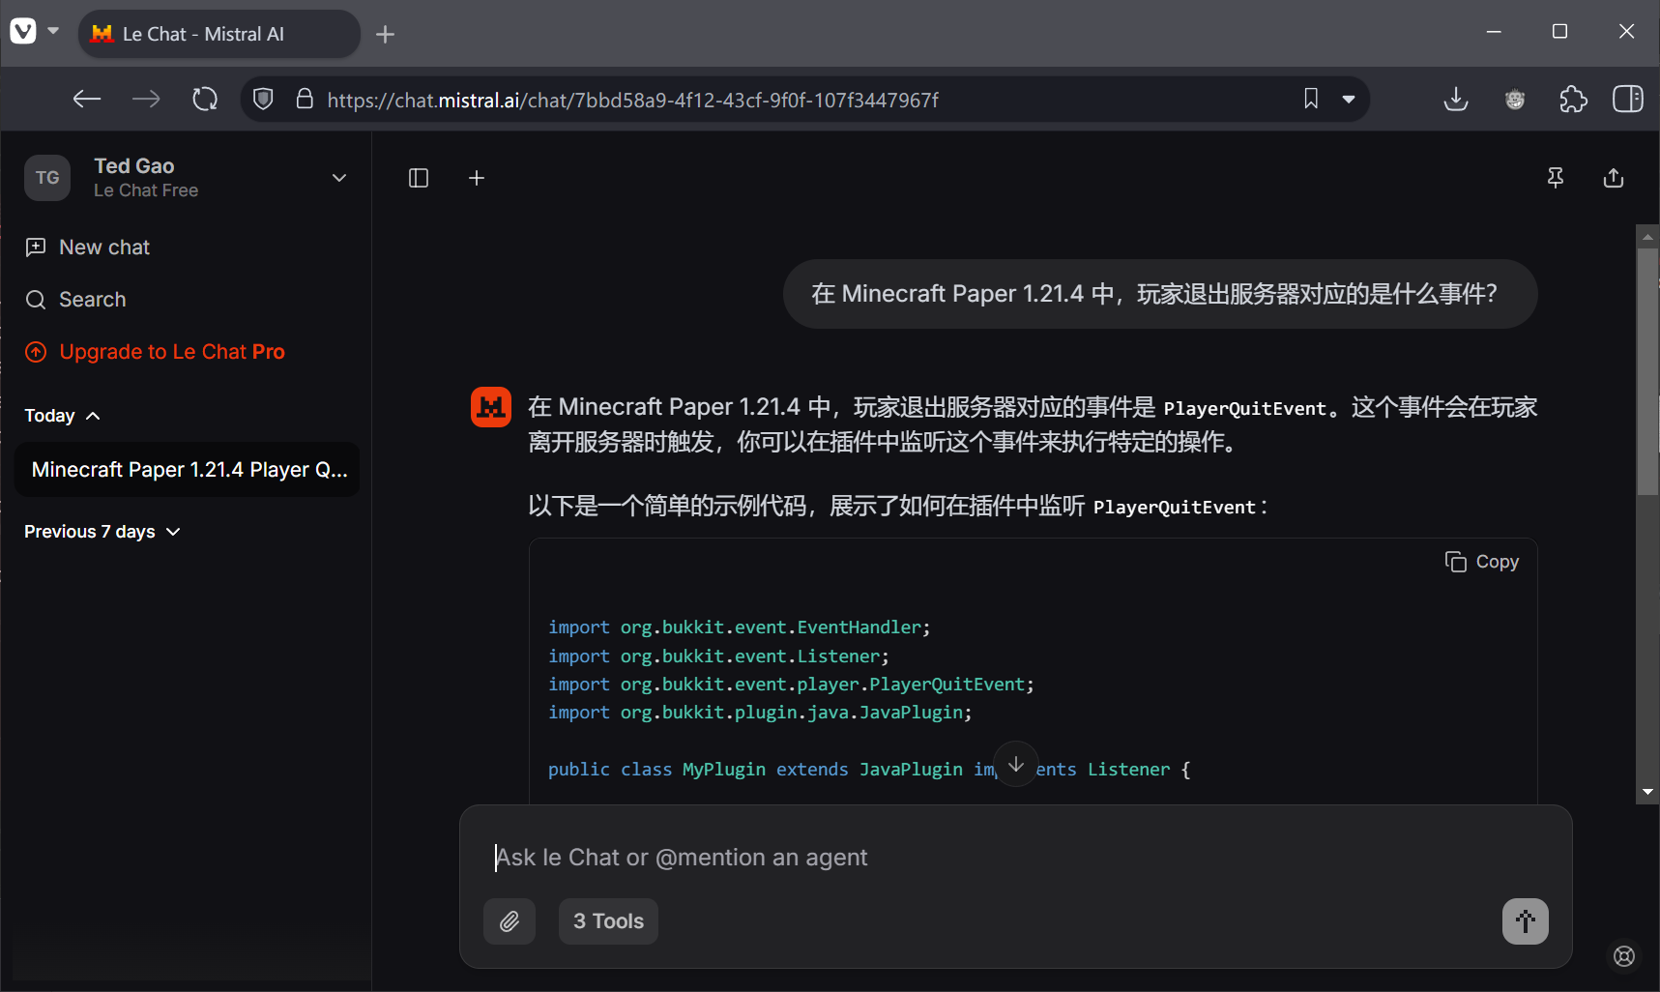Start a new chat using the plus icon

(x=477, y=178)
